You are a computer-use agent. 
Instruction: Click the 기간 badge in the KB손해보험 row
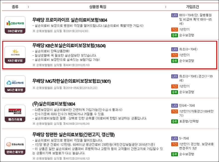[174, 55]
